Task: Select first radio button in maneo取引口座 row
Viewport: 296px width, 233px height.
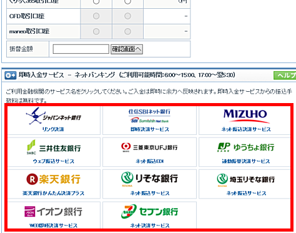Action: coord(96,31)
